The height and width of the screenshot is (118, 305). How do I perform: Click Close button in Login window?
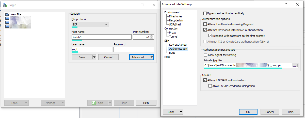pos(124,103)
